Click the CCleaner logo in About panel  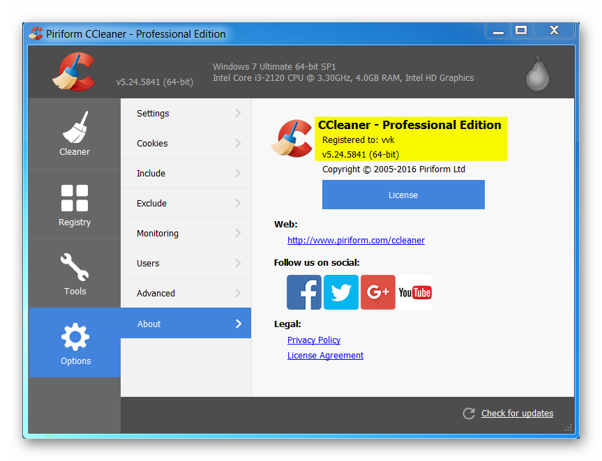click(x=292, y=138)
